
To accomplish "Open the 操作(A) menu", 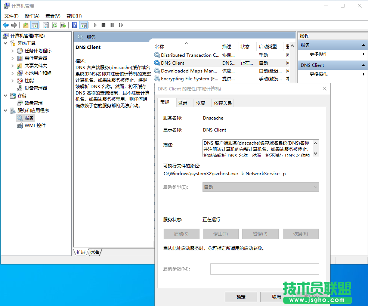I will click(32, 16).
